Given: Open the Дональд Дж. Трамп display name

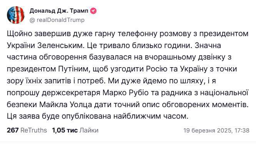Looking at the screenshot, I should point(59,11).
